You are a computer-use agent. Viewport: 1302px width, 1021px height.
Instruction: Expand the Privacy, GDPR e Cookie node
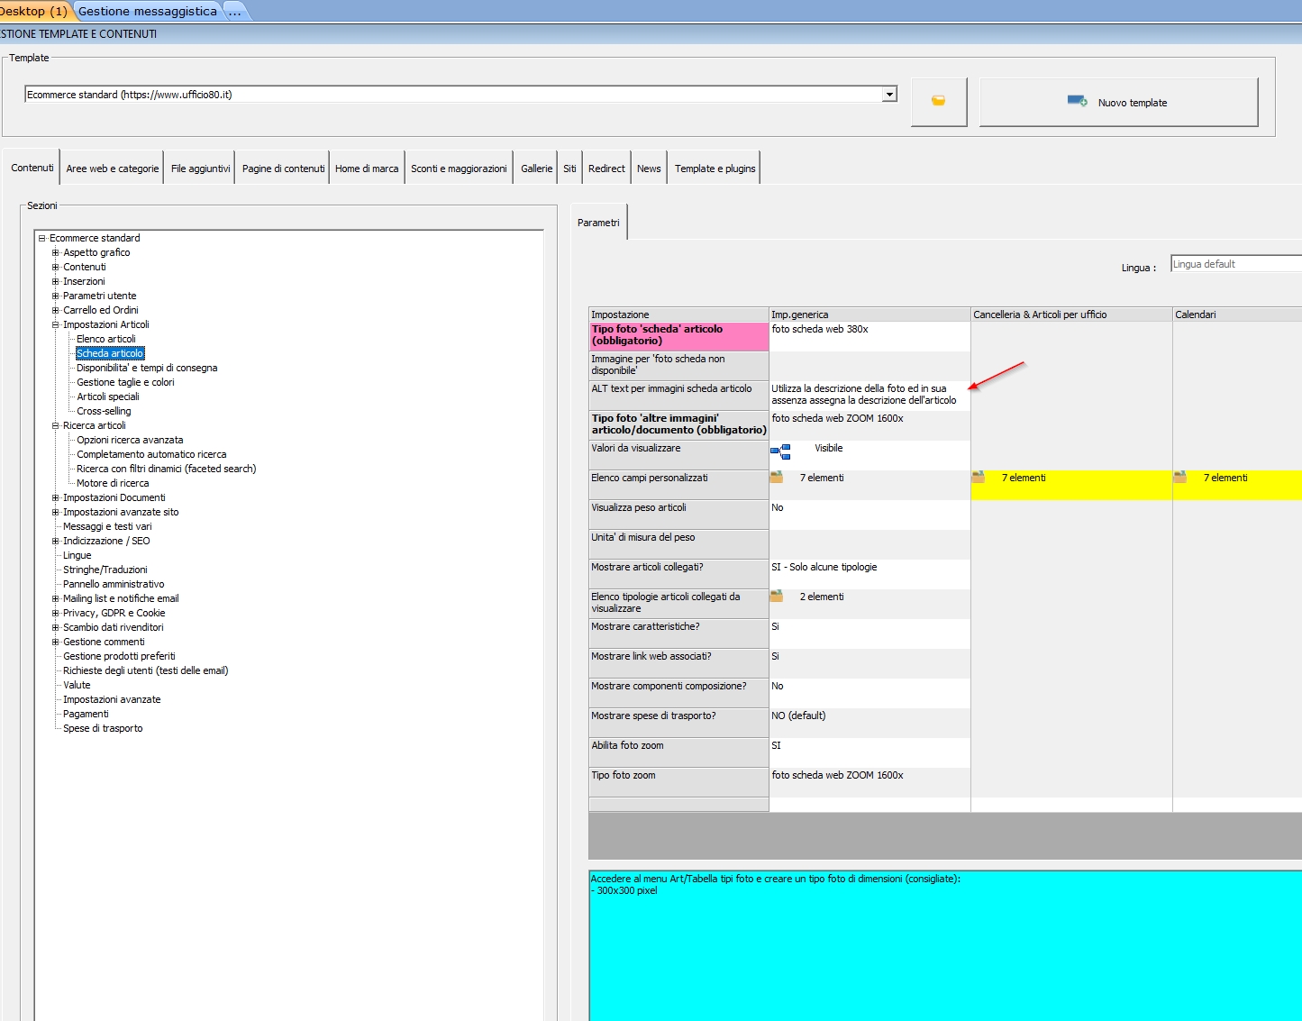(55, 613)
